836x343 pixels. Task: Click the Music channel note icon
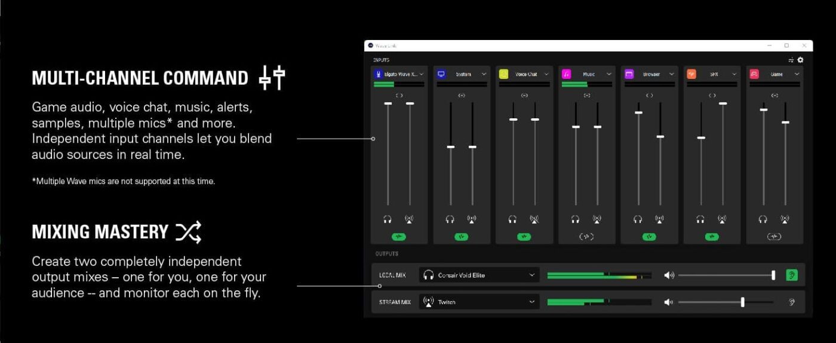click(566, 74)
